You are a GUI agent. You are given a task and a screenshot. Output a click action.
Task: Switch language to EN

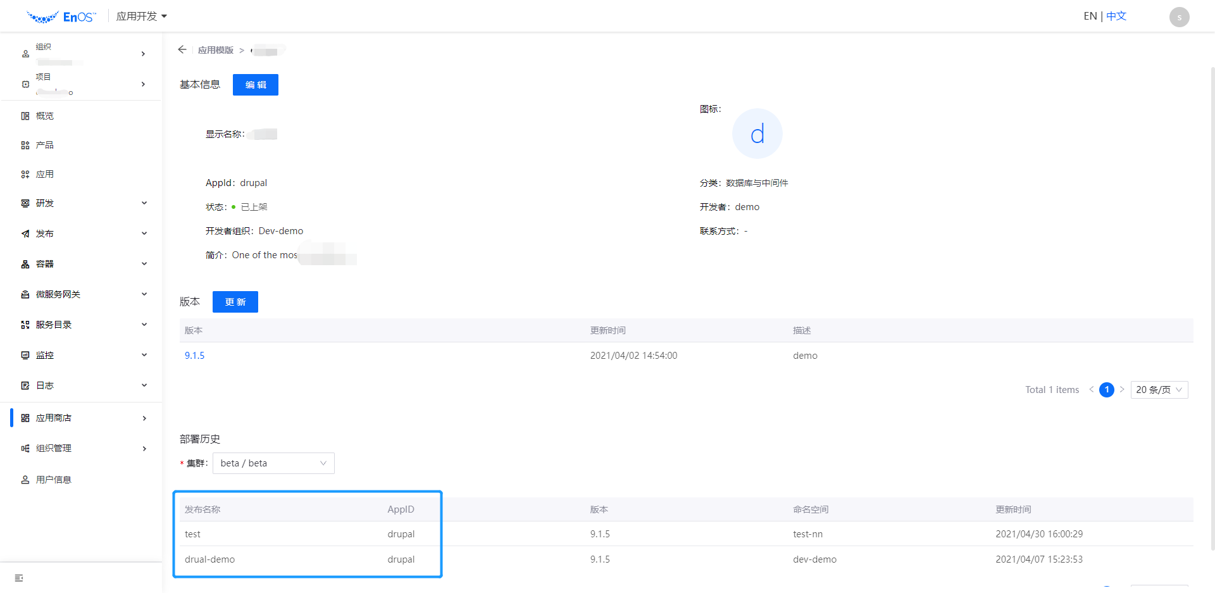(x=1090, y=16)
